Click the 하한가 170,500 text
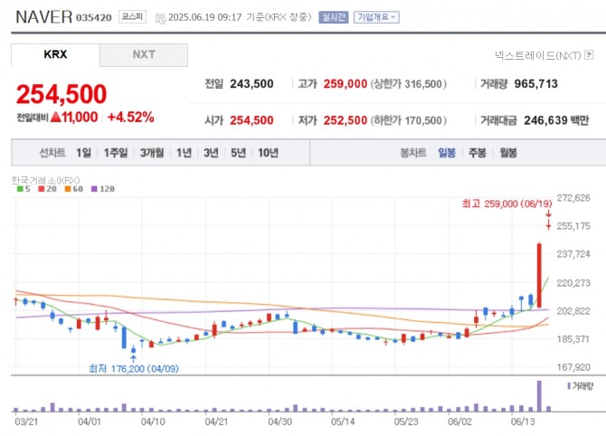 coord(409,120)
